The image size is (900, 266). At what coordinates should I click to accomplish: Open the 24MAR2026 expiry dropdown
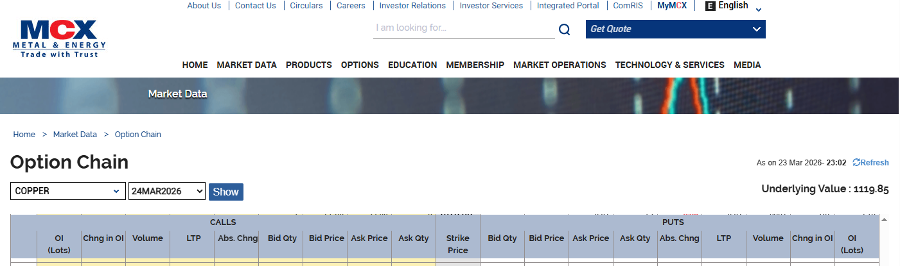[x=166, y=191]
